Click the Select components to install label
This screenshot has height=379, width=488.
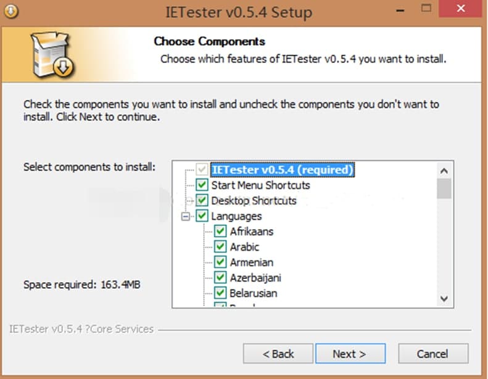point(89,167)
